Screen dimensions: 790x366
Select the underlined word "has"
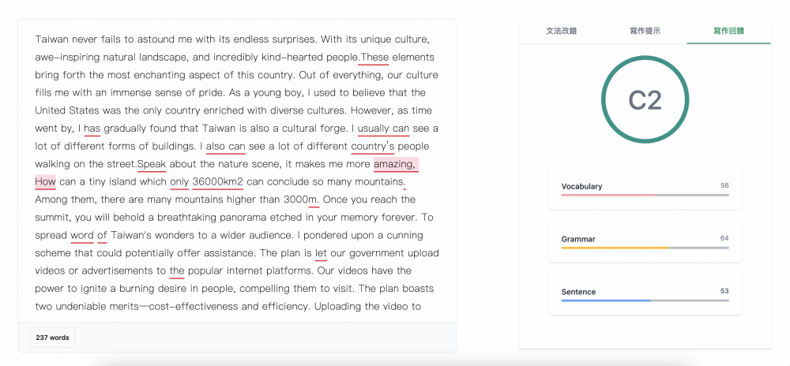[x=92, y=129]
